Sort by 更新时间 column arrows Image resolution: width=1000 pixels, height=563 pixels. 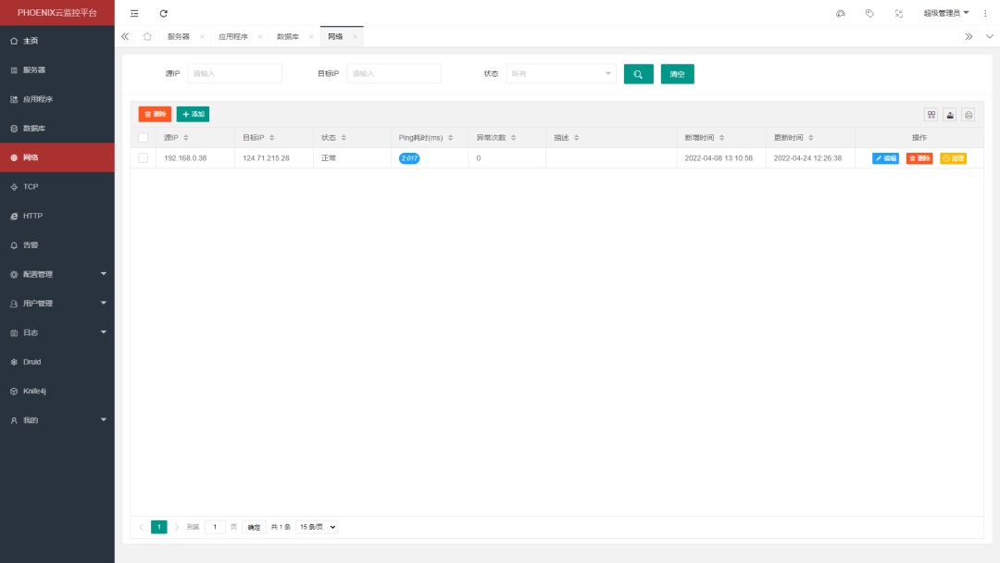pyautogui.click(x=810, y=138)
